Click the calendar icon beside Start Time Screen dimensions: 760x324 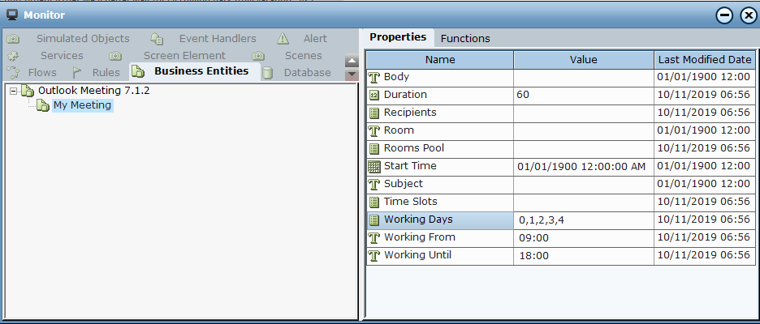(x=374, y=166)
